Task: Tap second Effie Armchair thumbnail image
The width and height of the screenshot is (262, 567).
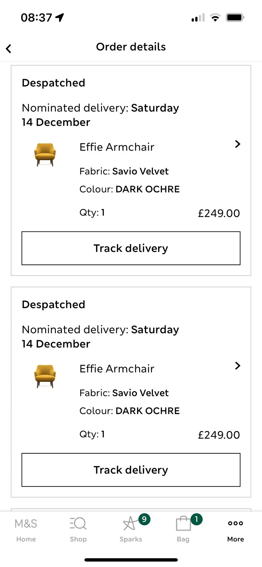Action: 45,376
